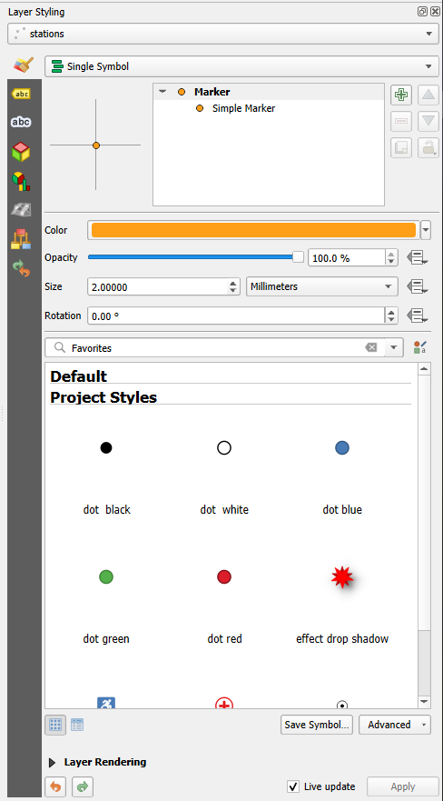Image resolution: width=443 pixels, height=801 pixels.
Task: Expand the Layer Rendering section
Action: pos(52,763)
